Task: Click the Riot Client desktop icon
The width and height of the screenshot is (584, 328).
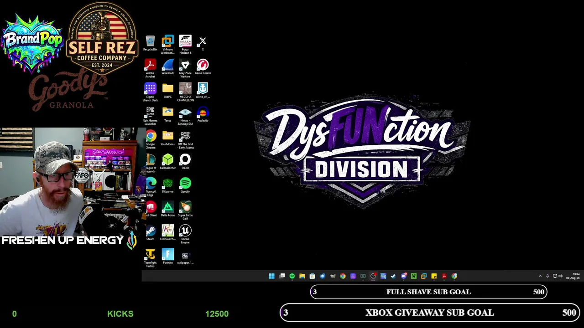Action: [150, 209]
